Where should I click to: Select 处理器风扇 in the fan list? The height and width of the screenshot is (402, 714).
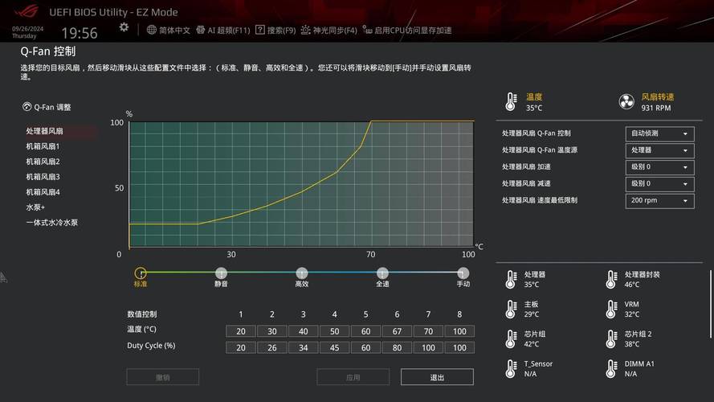pos(44,131)
